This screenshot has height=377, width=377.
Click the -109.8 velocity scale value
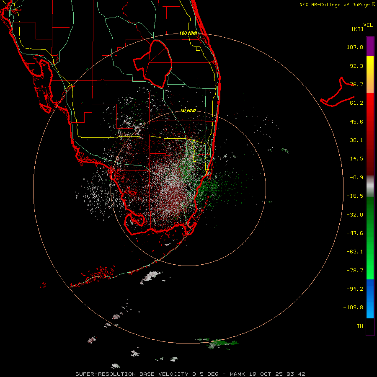coord(353,307)
